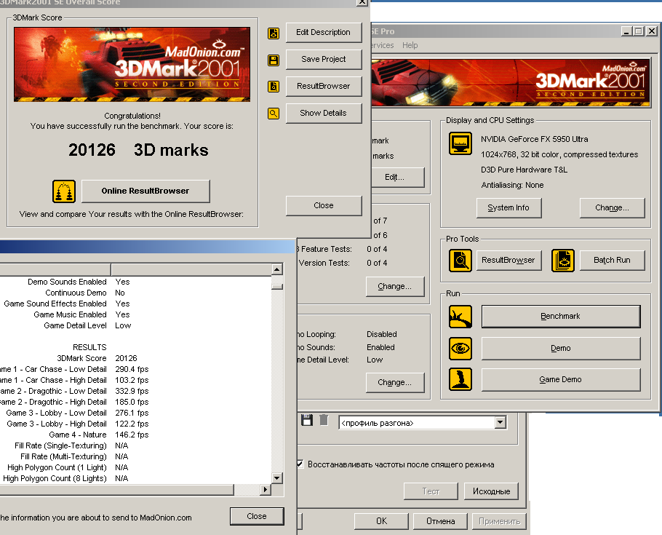
Task: Click the System Info button
Action: coord(509,208)
